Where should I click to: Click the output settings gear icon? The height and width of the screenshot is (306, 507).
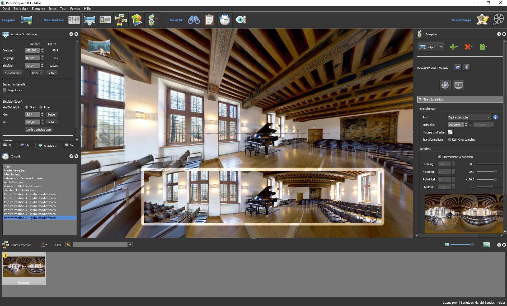click(x=445, y=85)
